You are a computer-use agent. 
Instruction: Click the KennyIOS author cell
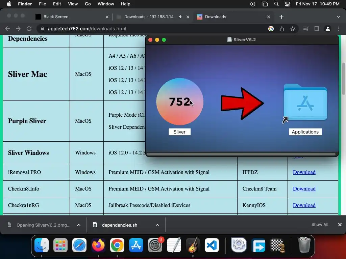pyautogui.click(x=262, y=205)
